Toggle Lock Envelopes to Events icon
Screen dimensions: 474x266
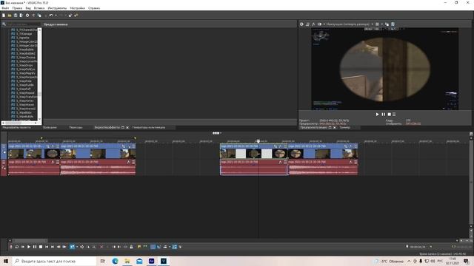pyautogui.click(x=175, y=247)
